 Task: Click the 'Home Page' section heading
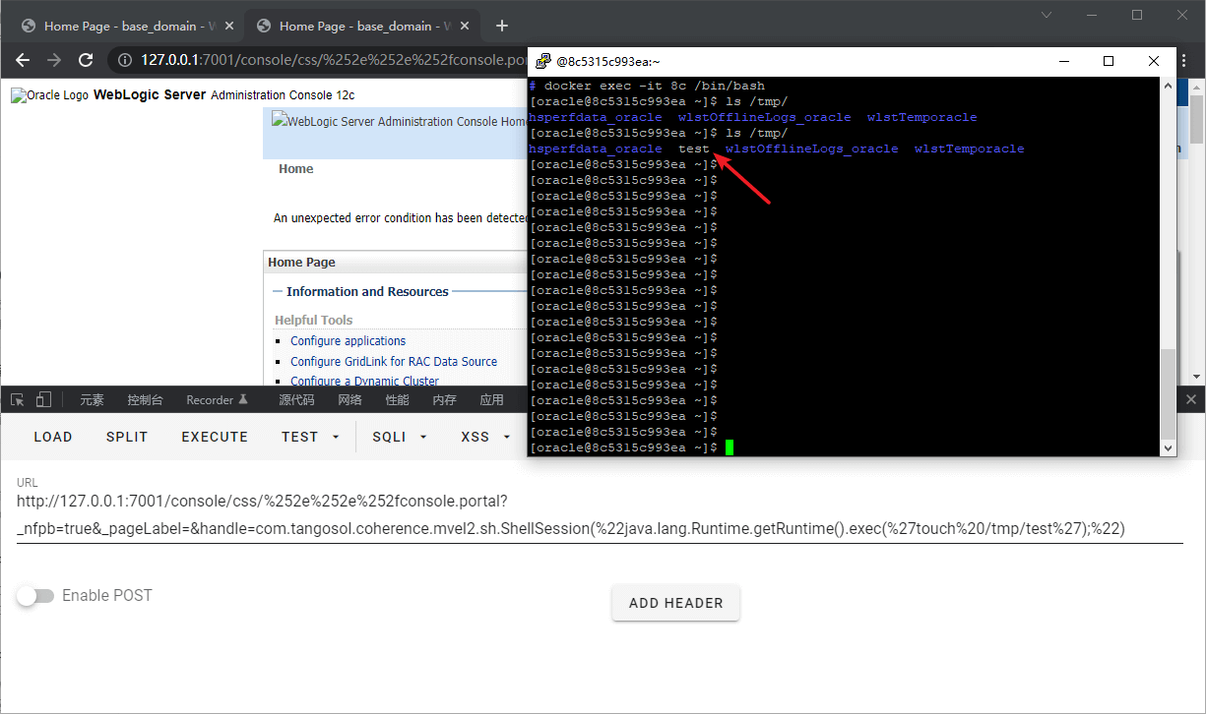click(x=301, y=263)
